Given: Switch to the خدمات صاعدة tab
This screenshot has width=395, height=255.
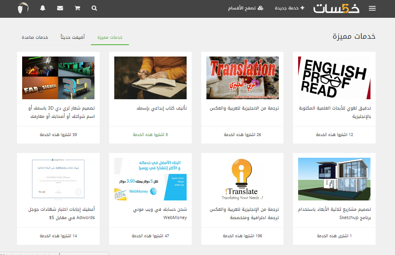Looking at the screenshot, I should pos(35,37).
